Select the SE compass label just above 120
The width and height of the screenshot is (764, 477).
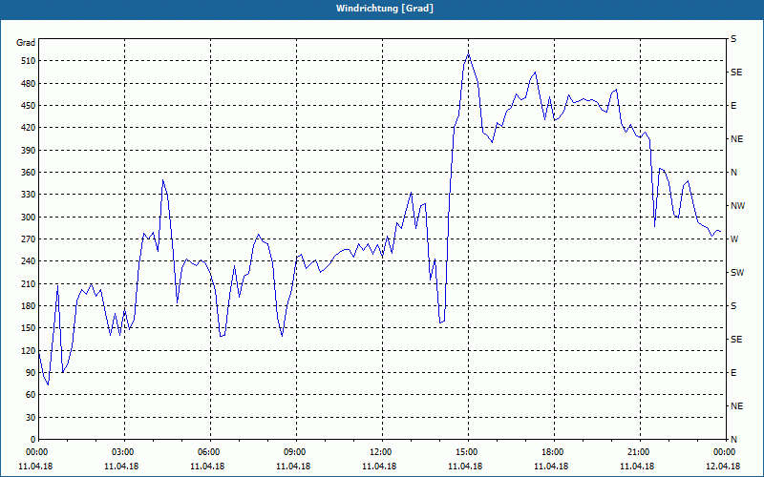point(736,340)
